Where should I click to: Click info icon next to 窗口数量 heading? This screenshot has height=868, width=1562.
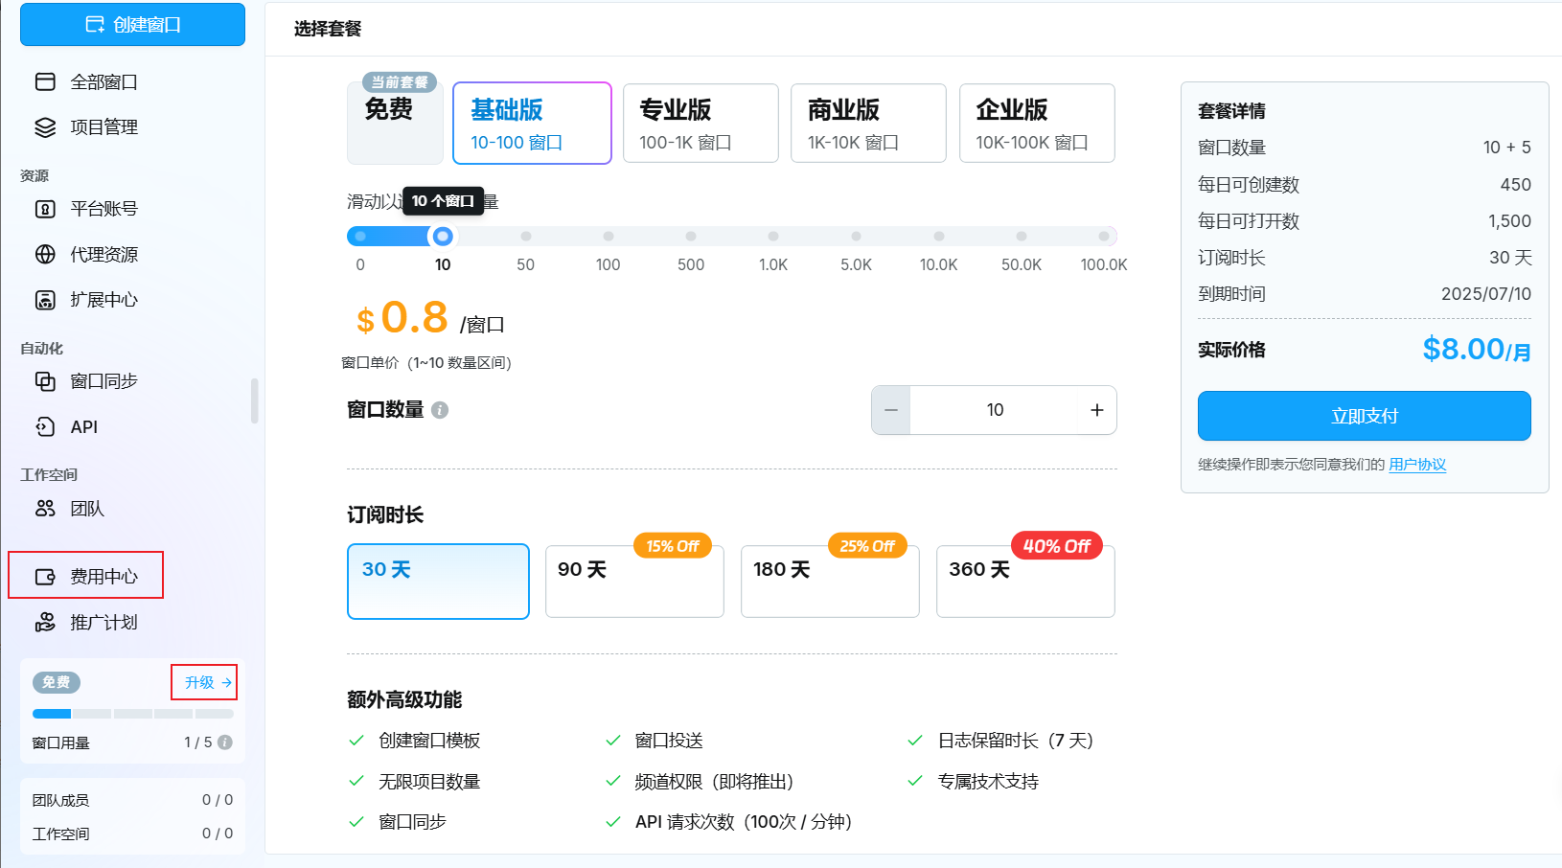click(440, 410)
